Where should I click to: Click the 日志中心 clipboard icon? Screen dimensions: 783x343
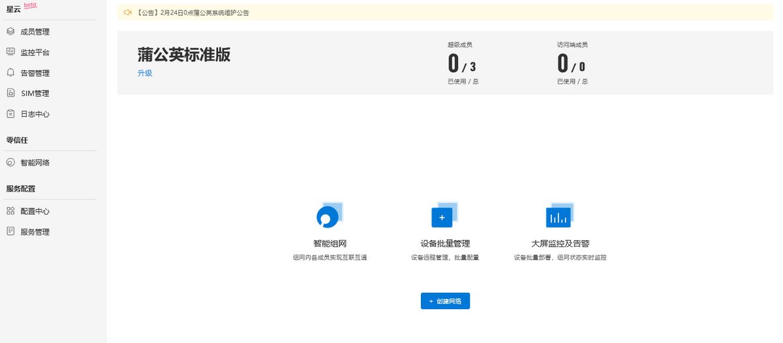click(10, 113)
